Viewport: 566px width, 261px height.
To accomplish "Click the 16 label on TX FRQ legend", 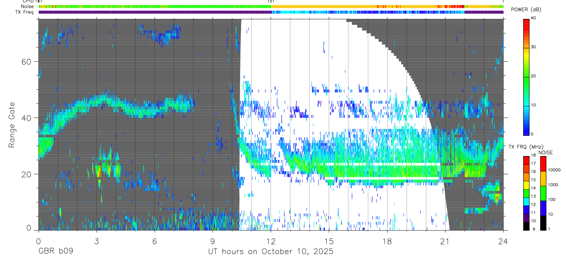I will point(533,171).
